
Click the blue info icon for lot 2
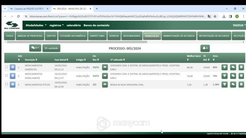[x=13, y=76]
